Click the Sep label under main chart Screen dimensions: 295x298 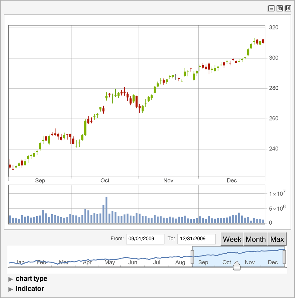(x=40, y=181)
